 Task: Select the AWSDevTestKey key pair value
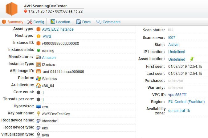click(x=56, y=114)
